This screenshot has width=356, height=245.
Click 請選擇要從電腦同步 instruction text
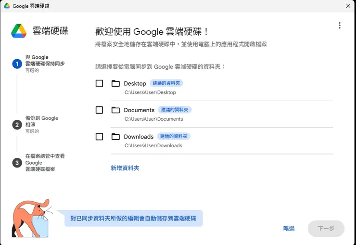click(x=160, y=67)
